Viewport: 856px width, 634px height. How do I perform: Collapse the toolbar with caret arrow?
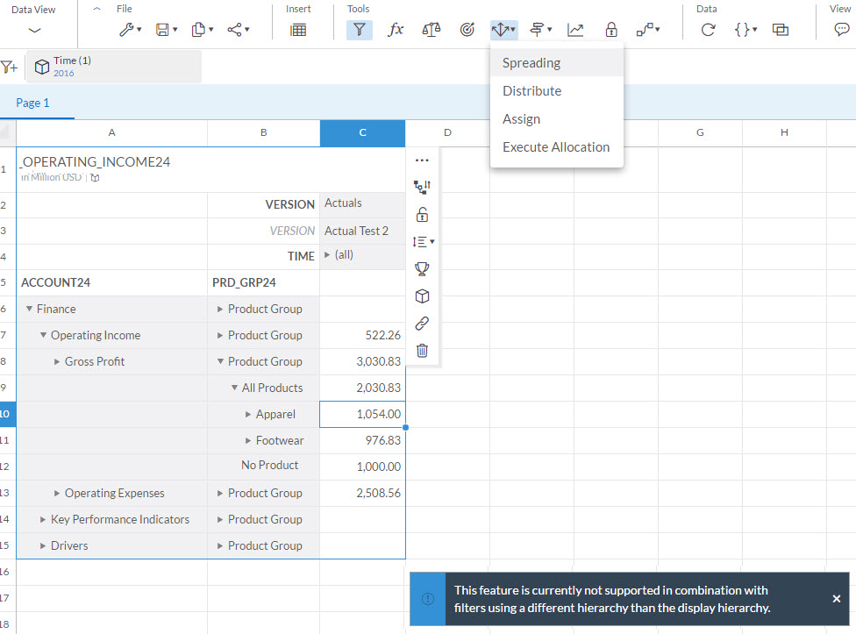click(x=96, y=9)
